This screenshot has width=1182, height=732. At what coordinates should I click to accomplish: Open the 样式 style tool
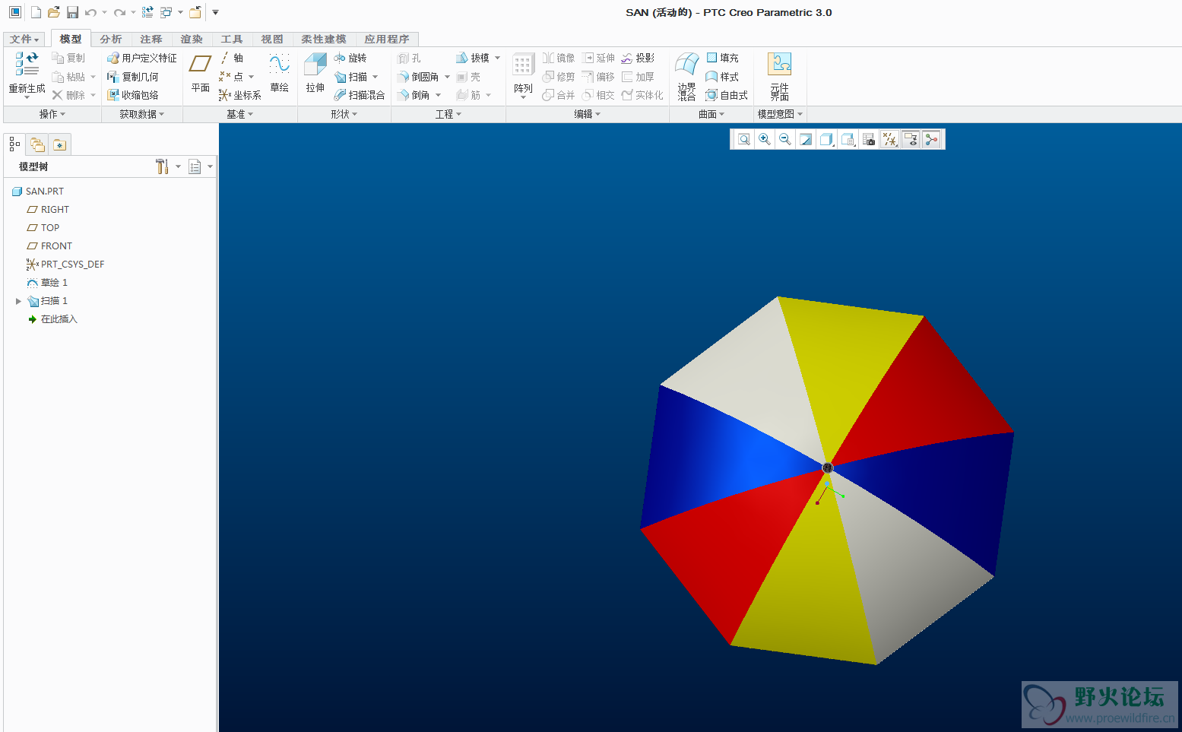(x=722, y=77)
